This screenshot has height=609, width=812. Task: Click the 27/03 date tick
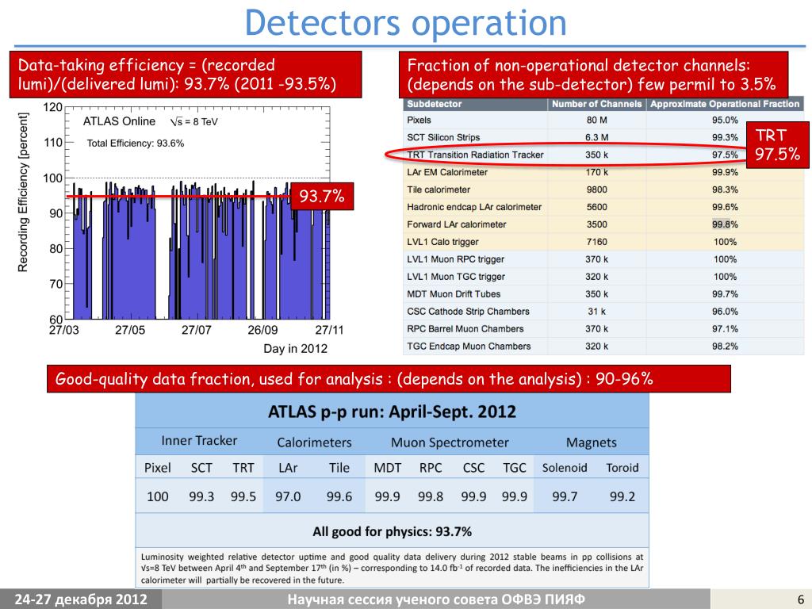63,331
